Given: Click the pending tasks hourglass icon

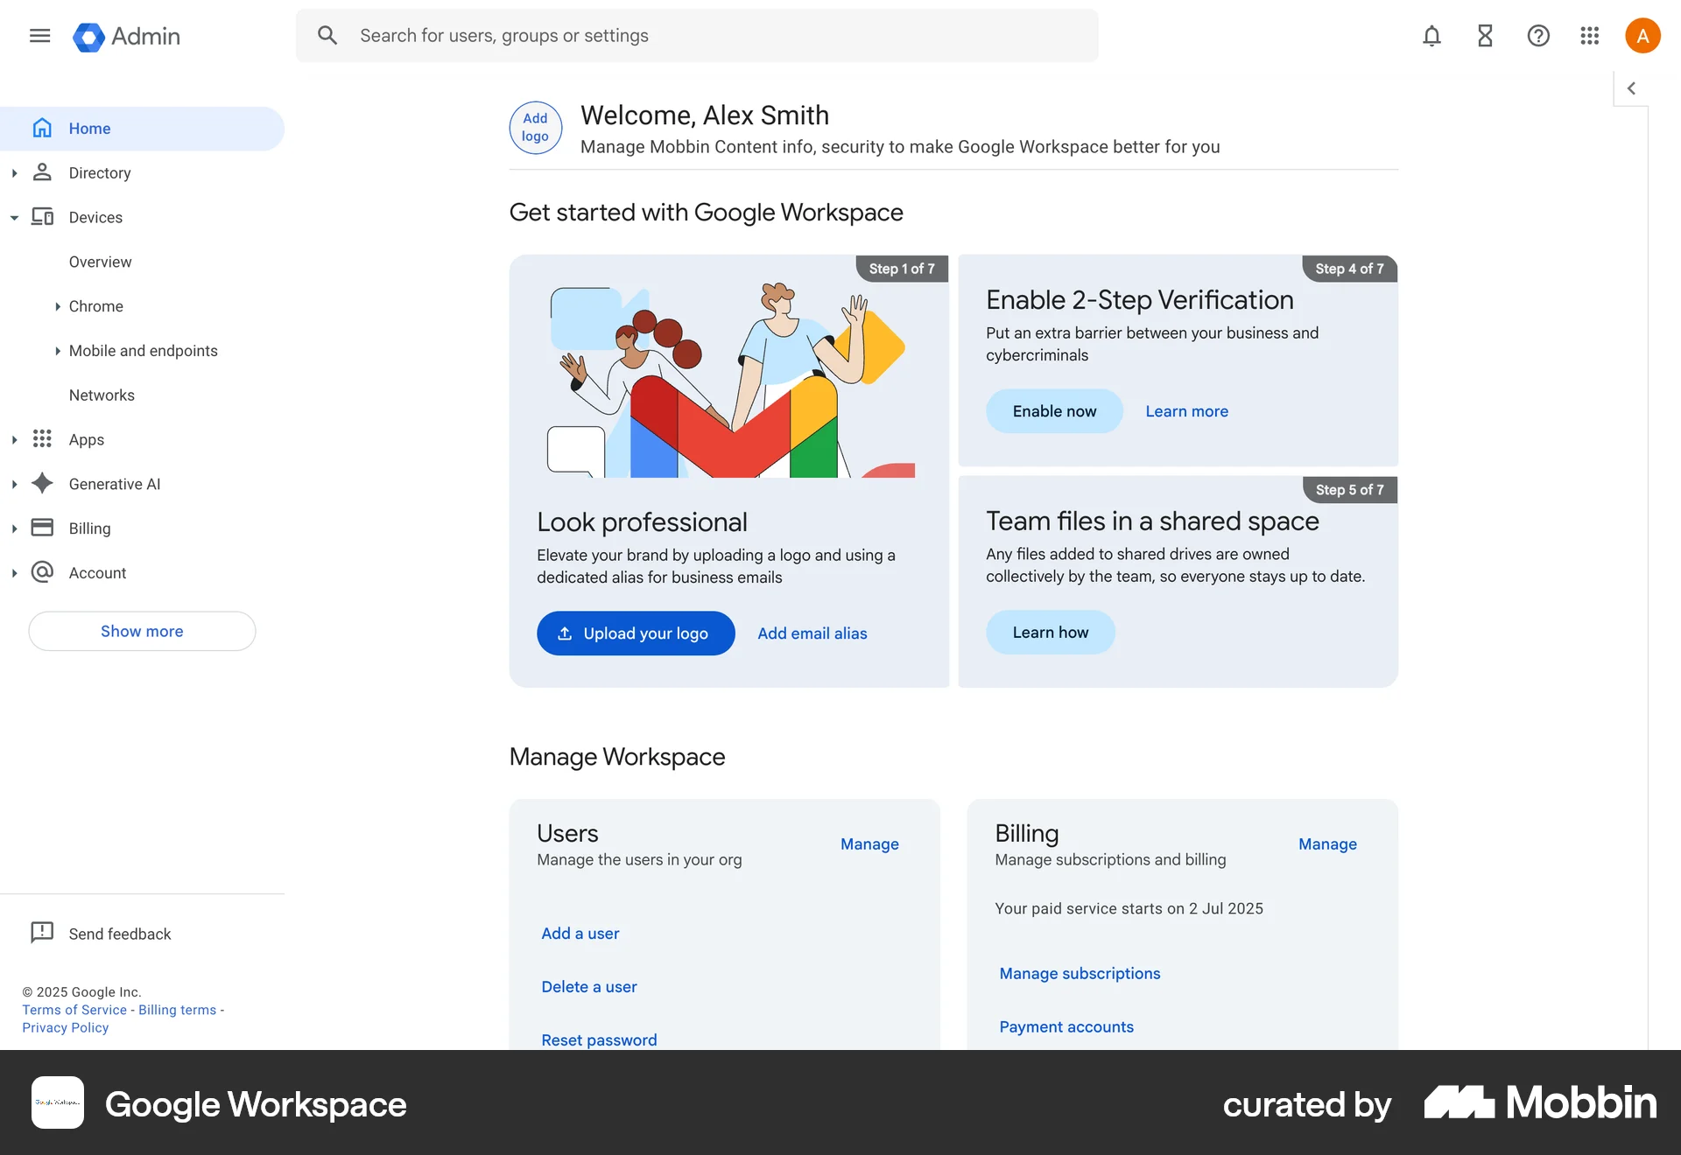Looking at the screenshot, I should tap(1485, 36).
